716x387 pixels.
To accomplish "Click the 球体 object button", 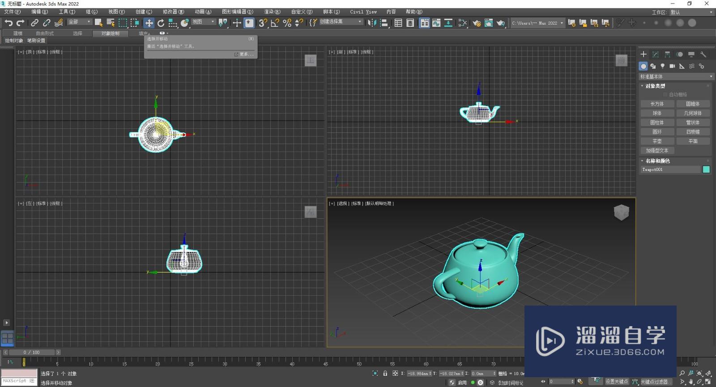I will tap(657, 113).
